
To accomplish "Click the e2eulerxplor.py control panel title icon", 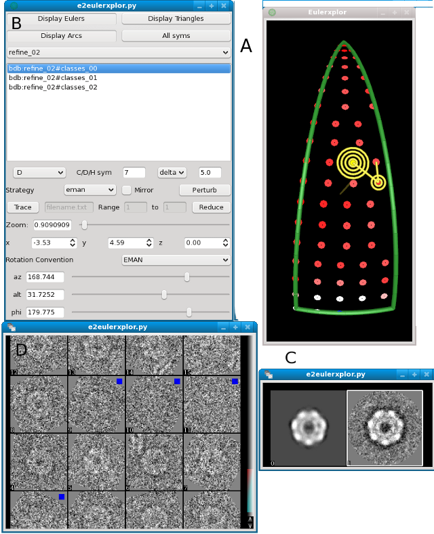I will click(x=14, y=6).
